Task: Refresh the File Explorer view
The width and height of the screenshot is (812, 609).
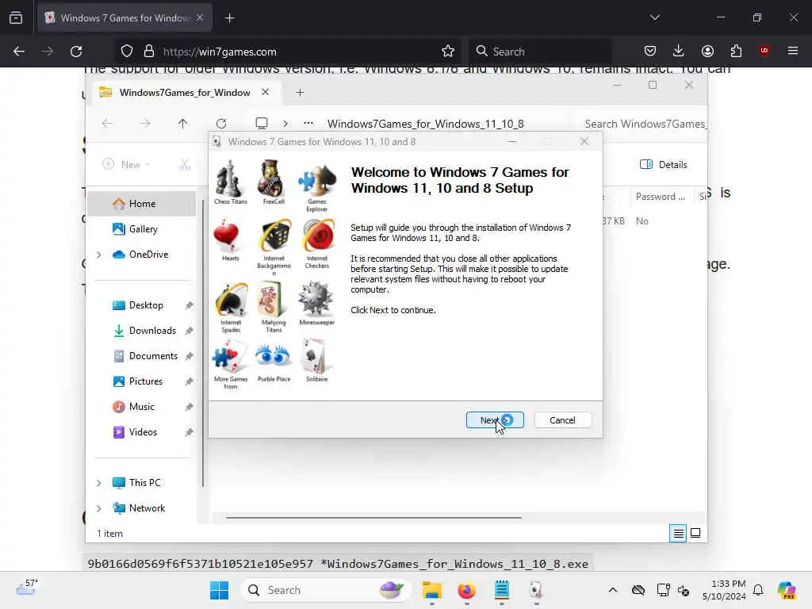Action: click(221, 124)
